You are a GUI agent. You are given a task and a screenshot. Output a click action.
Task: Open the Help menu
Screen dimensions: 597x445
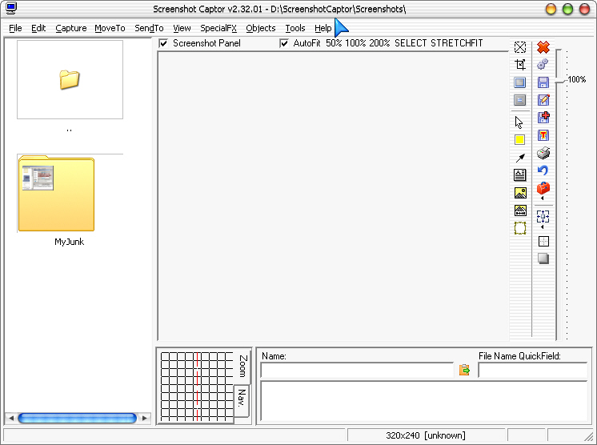[323, 28]
